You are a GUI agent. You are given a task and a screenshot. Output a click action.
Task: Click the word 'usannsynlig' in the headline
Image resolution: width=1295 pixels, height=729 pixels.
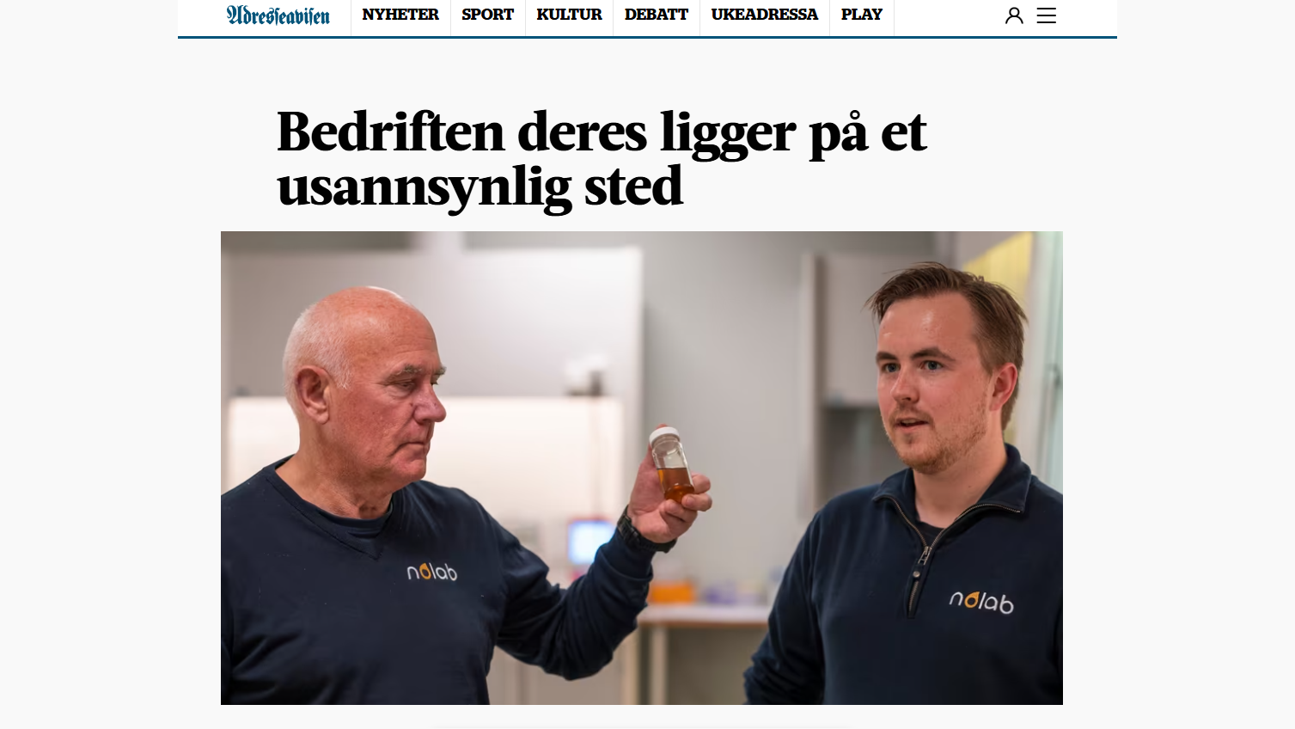click(x=424, y=187)
